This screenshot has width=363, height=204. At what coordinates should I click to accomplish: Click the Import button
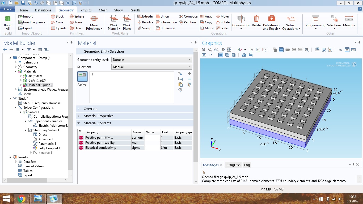point(26,16)
